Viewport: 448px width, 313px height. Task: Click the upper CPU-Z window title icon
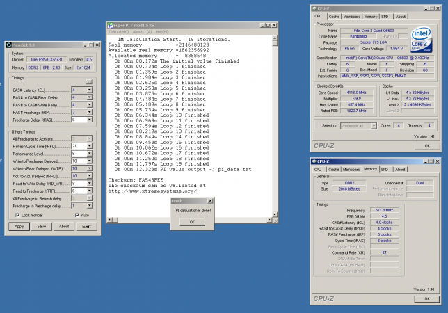(314, 8)
